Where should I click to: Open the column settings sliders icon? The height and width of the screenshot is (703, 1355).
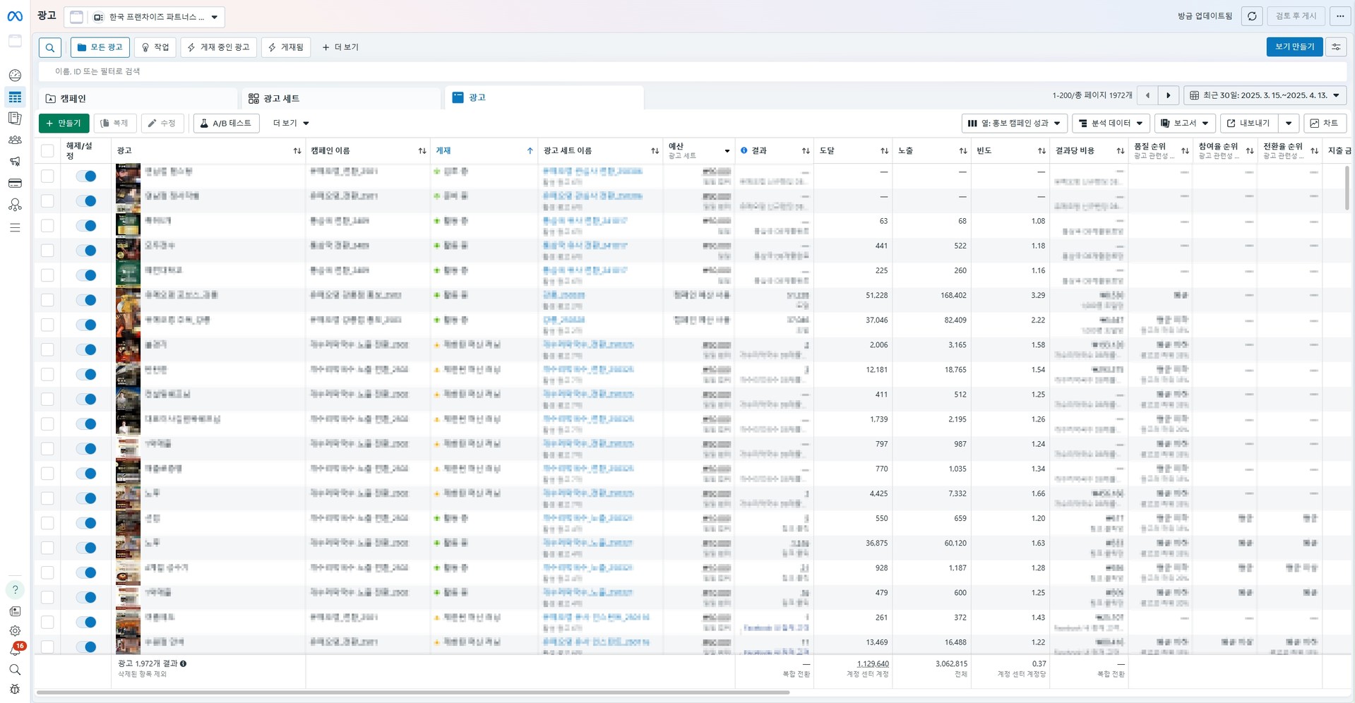point(1336,47)
